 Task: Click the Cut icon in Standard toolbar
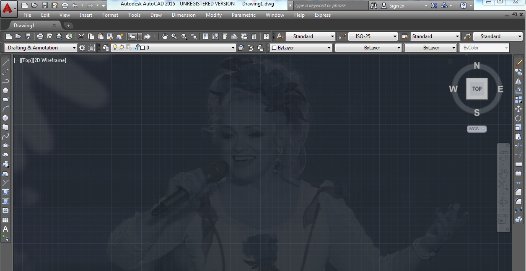(x=81, y=36)
